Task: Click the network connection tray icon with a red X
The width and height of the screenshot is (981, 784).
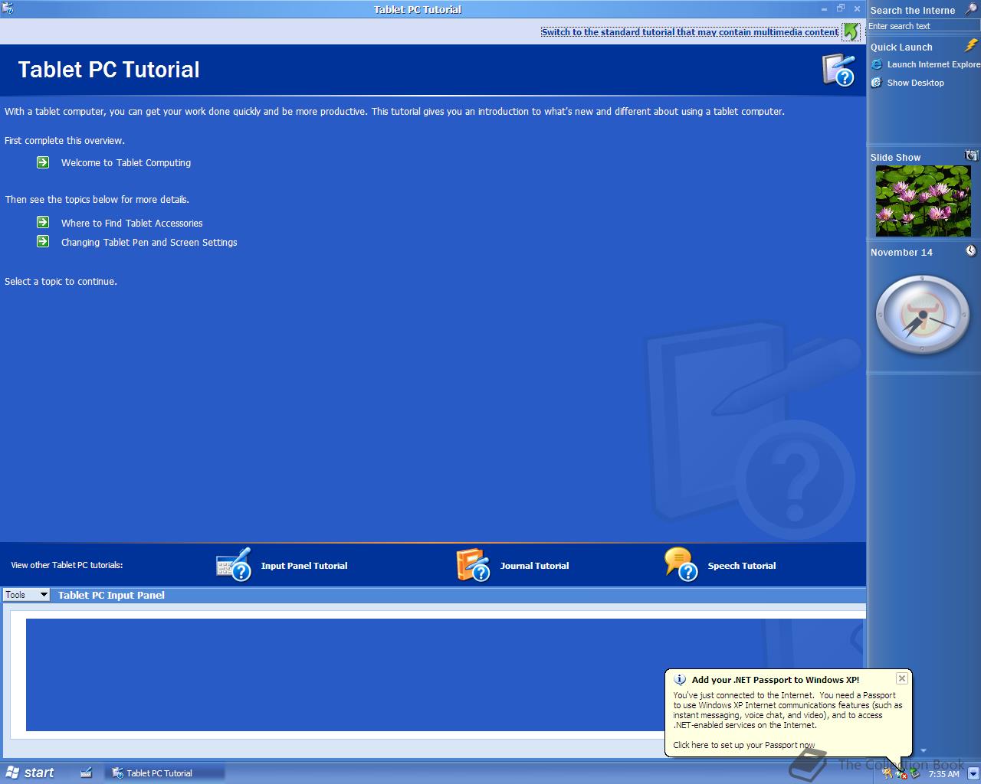Action: pyautogui.click(x=901, y=774)
